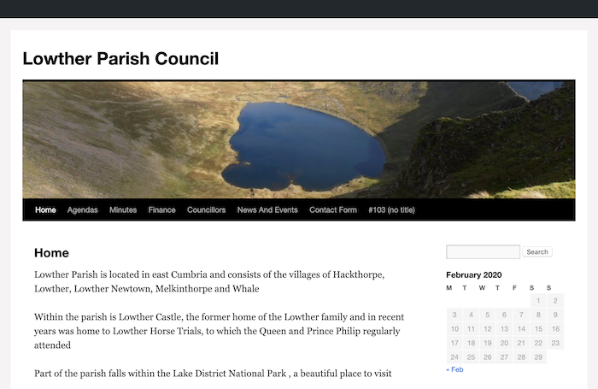Viewport: 598px width, 389px height.
Task: Go to the Agendas page
Action: coord(83,209)
